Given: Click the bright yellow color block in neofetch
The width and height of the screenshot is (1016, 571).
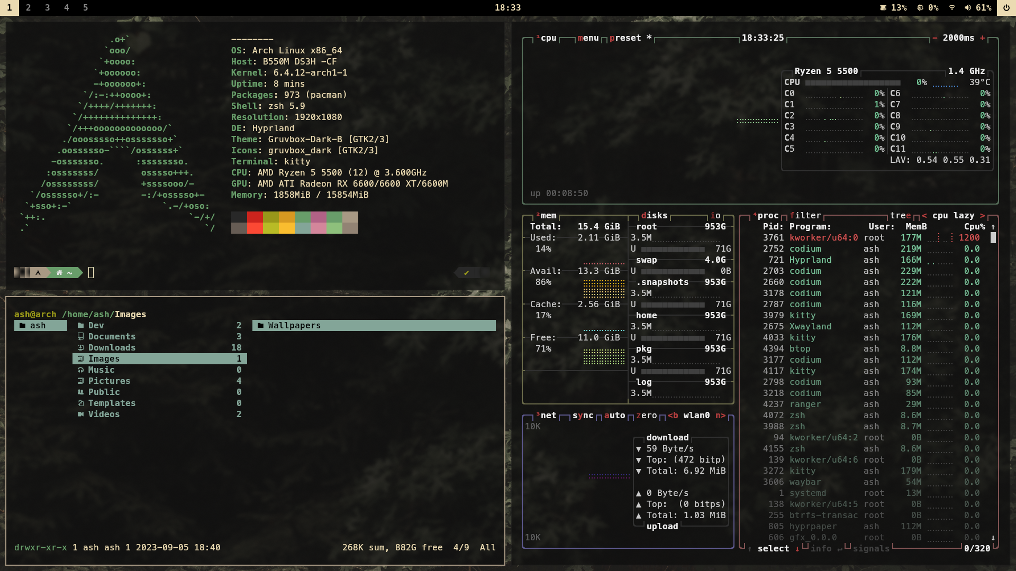Looking at the screenshot, I should [x=286, y=228].
